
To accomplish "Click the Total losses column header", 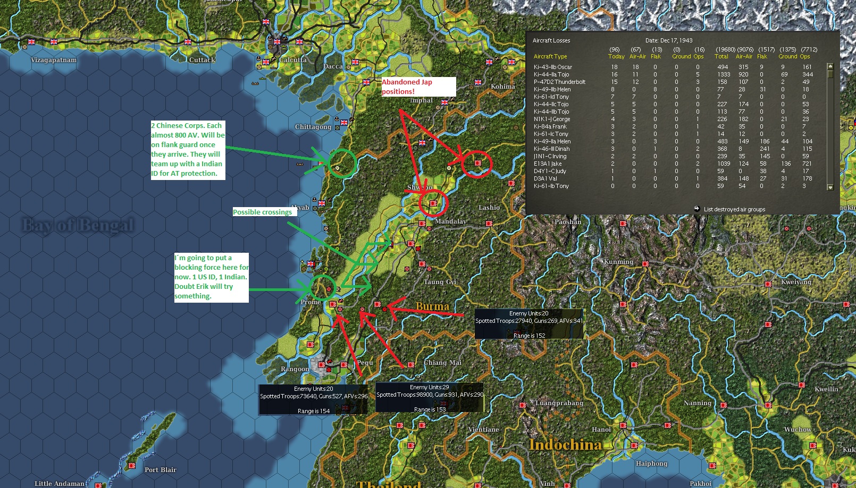I will click(x=721, y=56).
